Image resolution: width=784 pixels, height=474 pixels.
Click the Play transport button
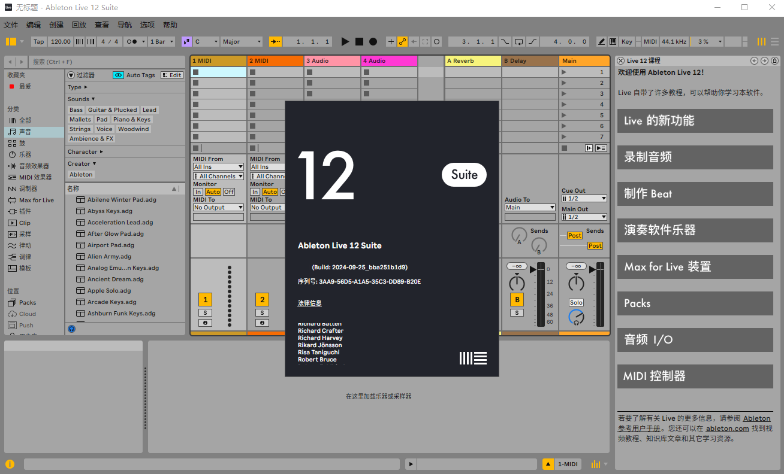click(x=345, y=42)
